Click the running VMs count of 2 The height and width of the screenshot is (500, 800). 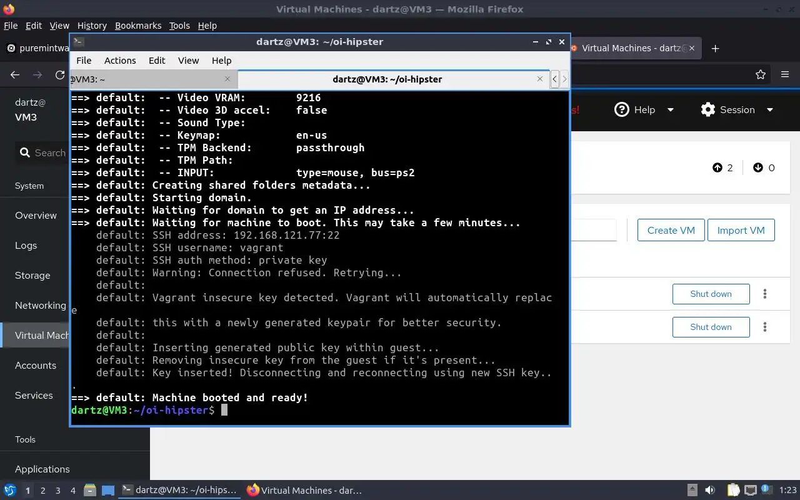tap(722, 167)
